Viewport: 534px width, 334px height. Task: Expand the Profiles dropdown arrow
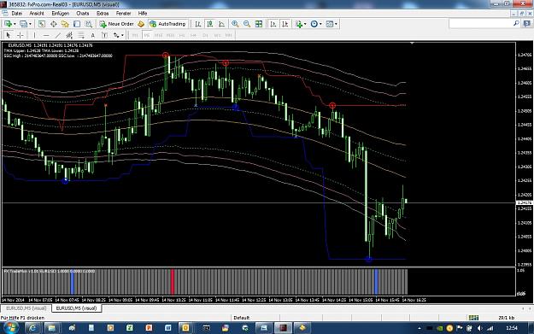click(30, 24)
